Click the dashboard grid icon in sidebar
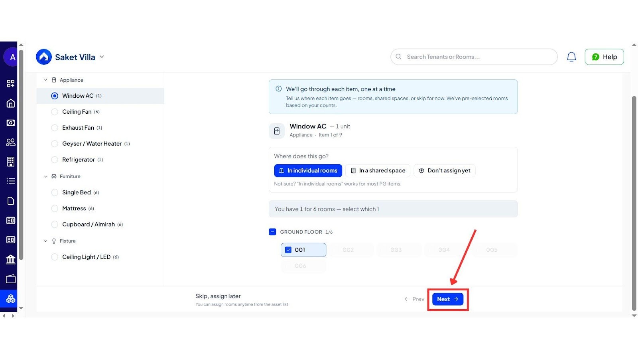The width and height of the screenshot is (638, 359). [x=11, y=83]
